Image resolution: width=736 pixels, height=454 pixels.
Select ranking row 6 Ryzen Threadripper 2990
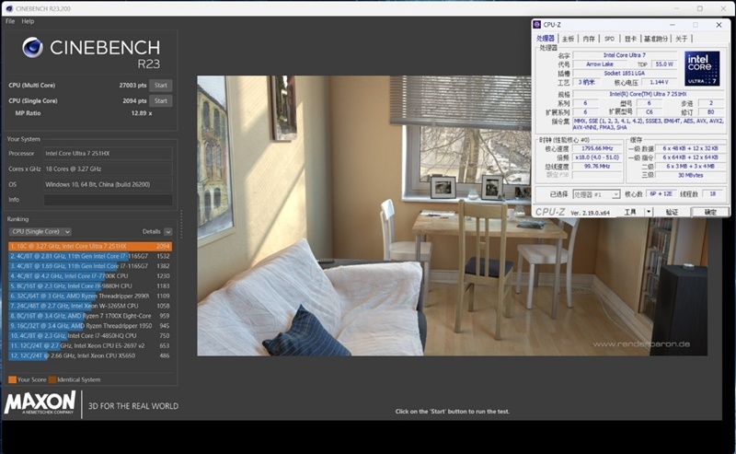[x=89, y=297]
